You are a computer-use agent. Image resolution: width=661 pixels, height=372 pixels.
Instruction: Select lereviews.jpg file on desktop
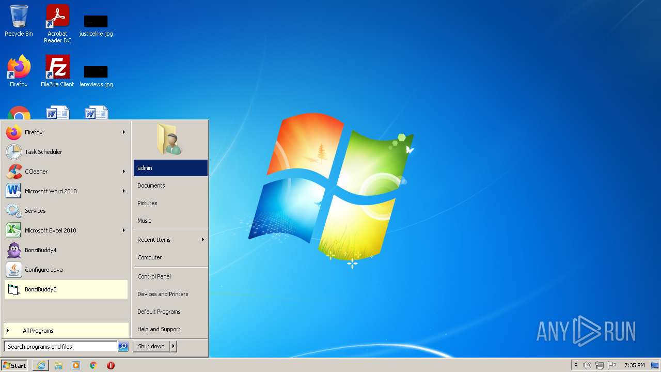click(96, 76)
